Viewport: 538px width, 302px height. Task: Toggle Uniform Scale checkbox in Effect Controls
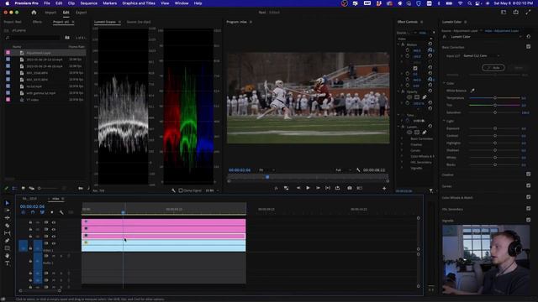tap(415, 68)
